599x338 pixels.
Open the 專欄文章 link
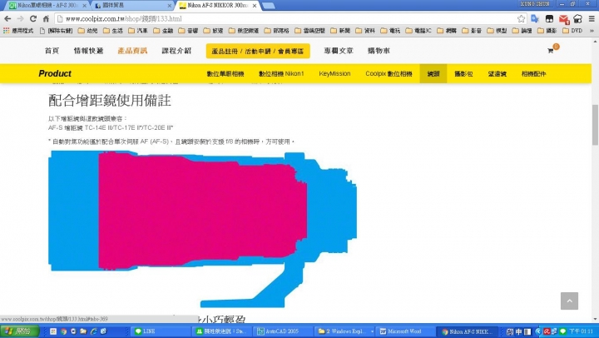pos(339,51)
